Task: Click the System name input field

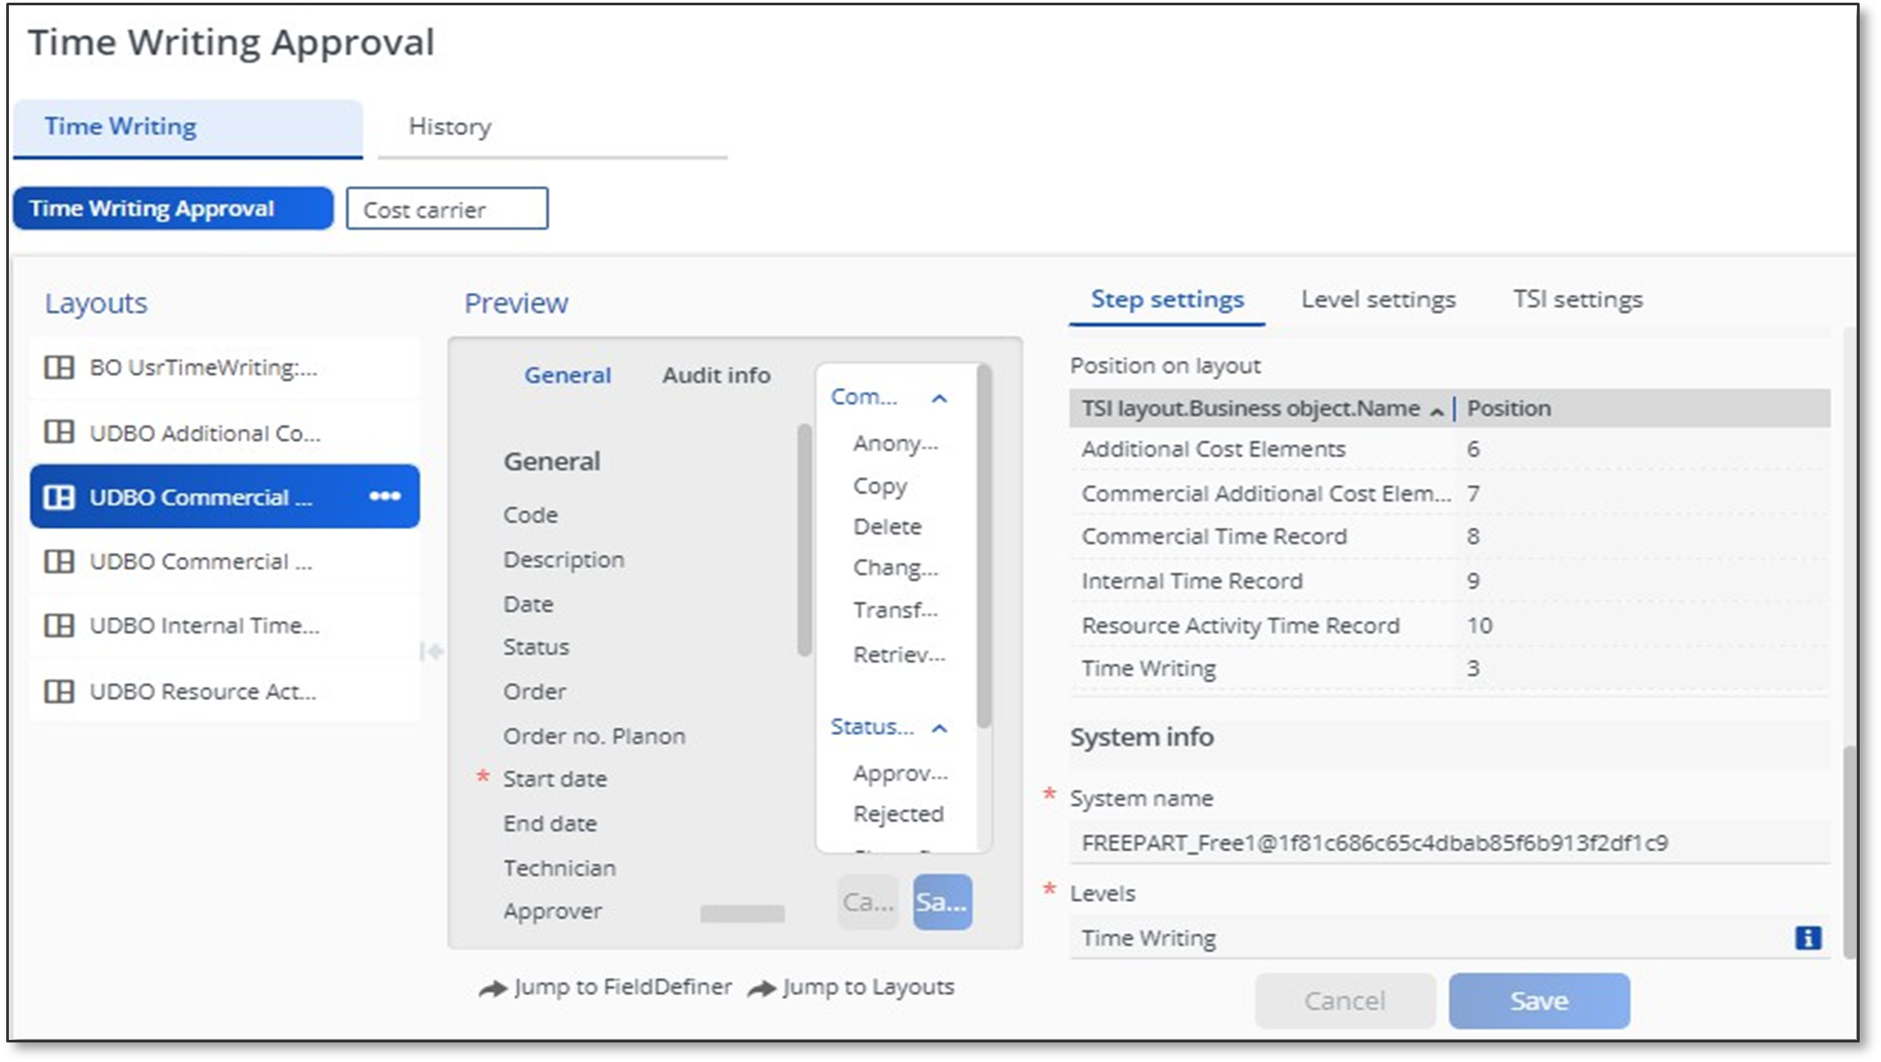Action: 1448,843
